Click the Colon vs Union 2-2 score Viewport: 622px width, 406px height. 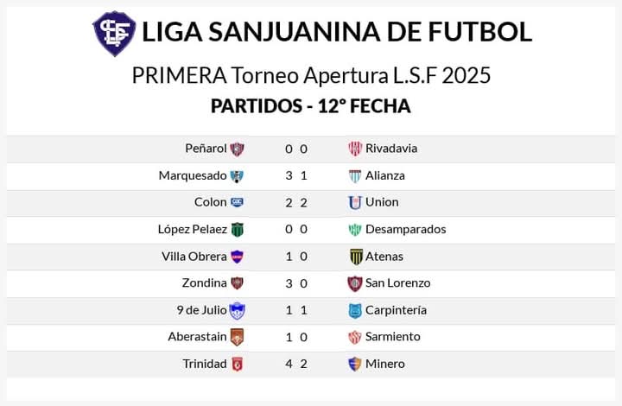point(296,203)
